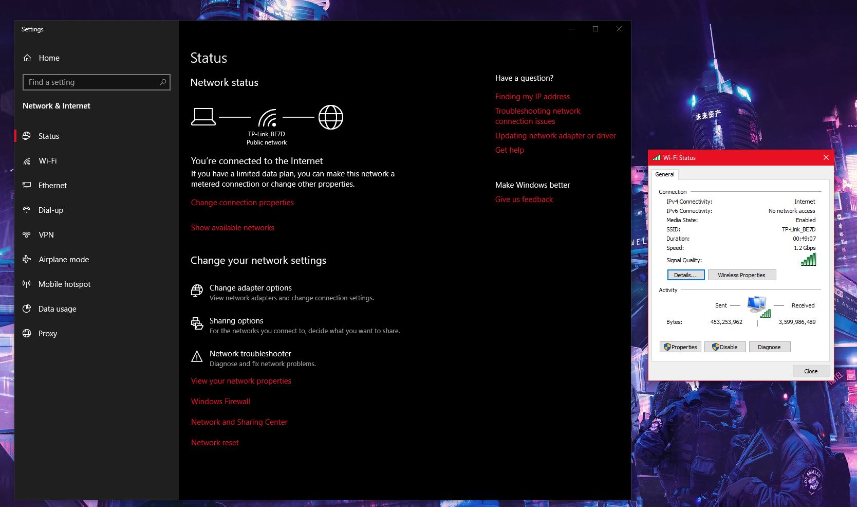Viewport: 857px width, 507px height.
Task: Click search magnifier in Find a setting
Action: (163, 82)
